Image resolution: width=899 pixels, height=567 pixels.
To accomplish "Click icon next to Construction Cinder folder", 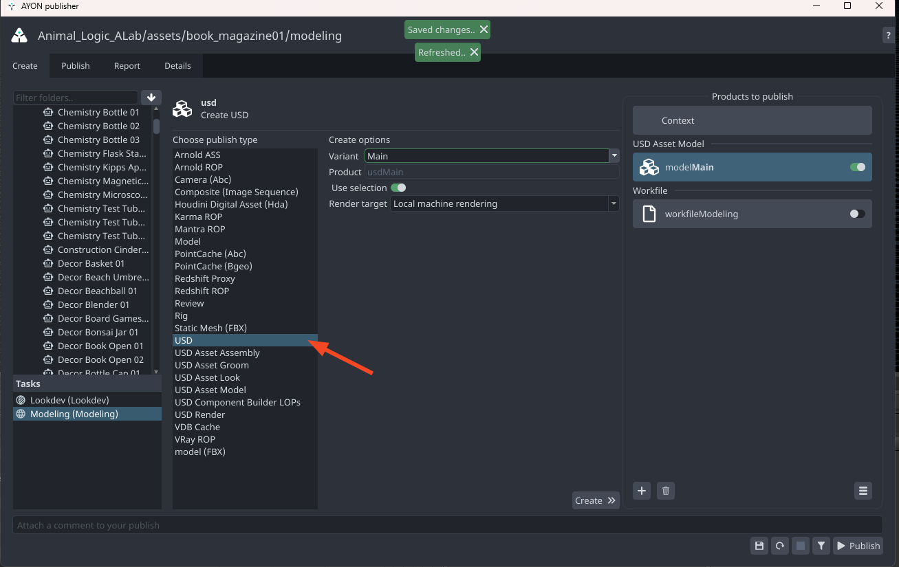I will click(x=48, y=249).
